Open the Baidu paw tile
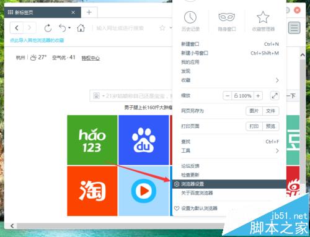 click(x=144, y=140)
